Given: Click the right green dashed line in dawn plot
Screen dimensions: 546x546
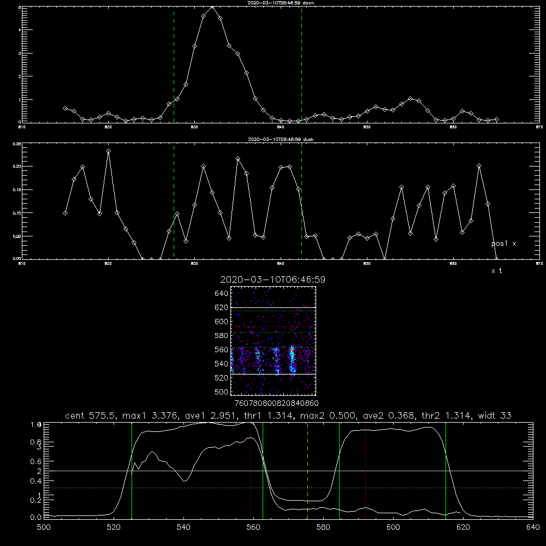Looking at the screenshot, I should tap(301, 64).
